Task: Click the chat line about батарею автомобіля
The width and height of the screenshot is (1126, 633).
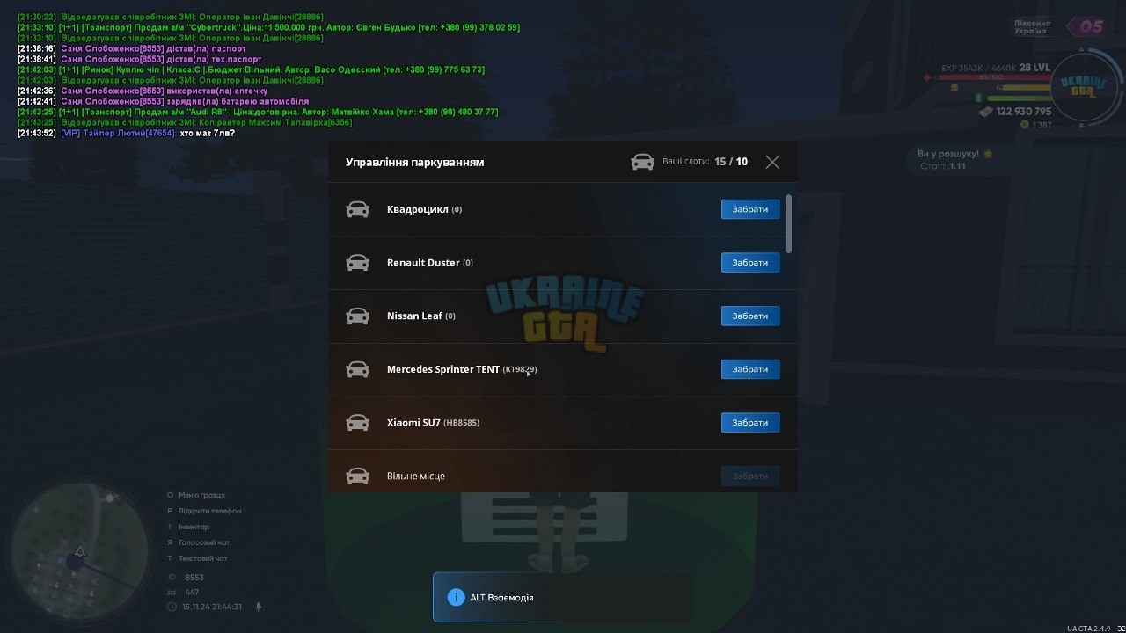Action: pos(164,101)
